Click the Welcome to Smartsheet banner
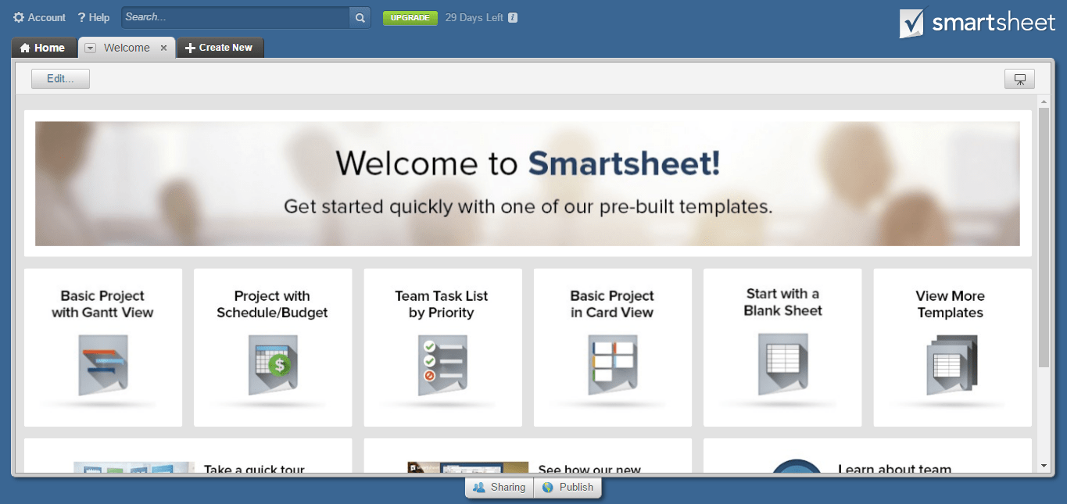The height and width of the screenshot is (504, 1067). 528,184
